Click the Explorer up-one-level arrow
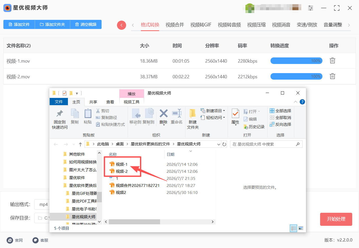The image size is (359, 248). [x=80, y=144]
